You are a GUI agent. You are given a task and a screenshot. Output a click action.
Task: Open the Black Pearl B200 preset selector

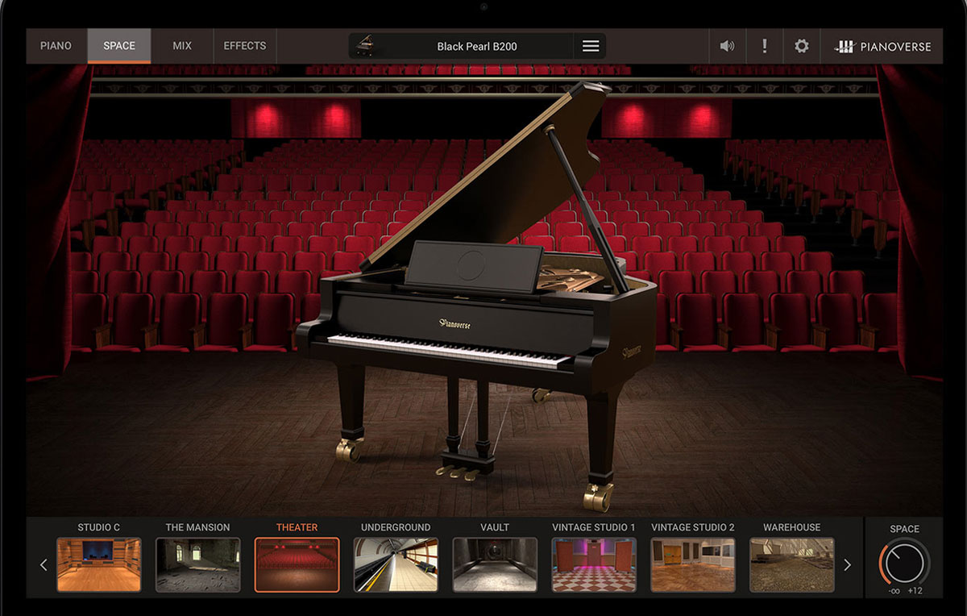point(476,46)
